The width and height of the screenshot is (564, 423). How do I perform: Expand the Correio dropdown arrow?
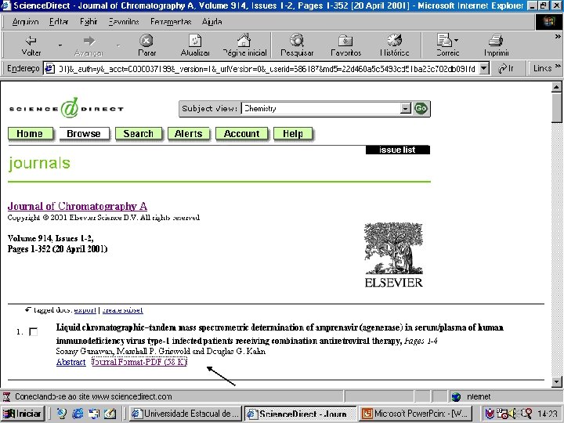tap(456, 40)
